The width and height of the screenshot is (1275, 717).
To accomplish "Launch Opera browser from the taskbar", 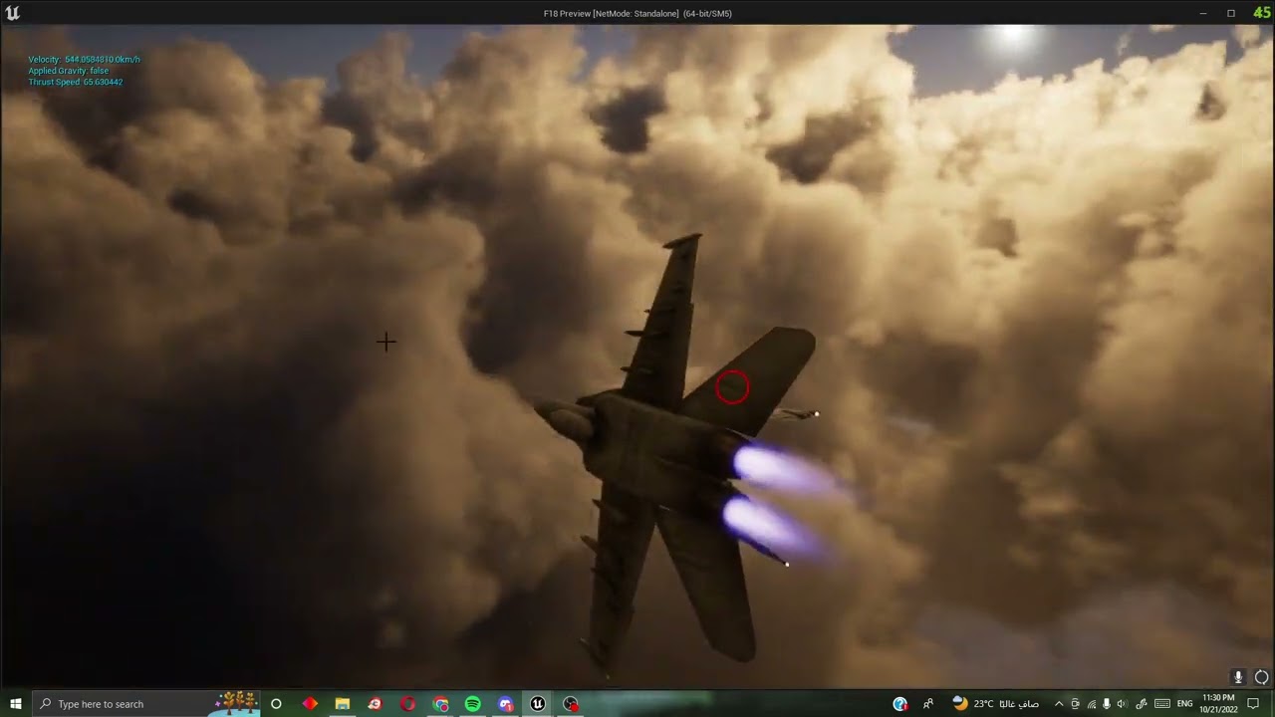I will click(407, 704).
